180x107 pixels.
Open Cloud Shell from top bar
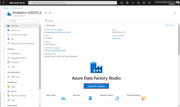[122, 3]
